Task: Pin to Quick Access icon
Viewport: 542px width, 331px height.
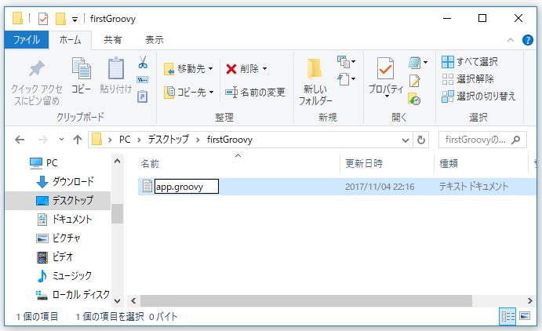Action: pos(37,68)
